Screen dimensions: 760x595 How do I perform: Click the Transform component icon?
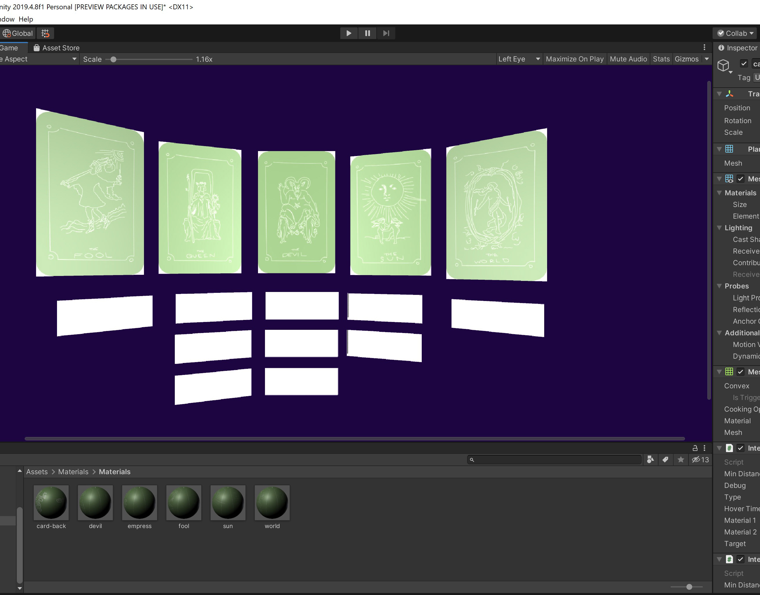click(729, 94)
